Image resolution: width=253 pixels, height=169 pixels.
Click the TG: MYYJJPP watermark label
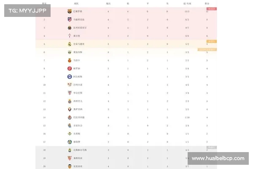(x=27, y=11)
